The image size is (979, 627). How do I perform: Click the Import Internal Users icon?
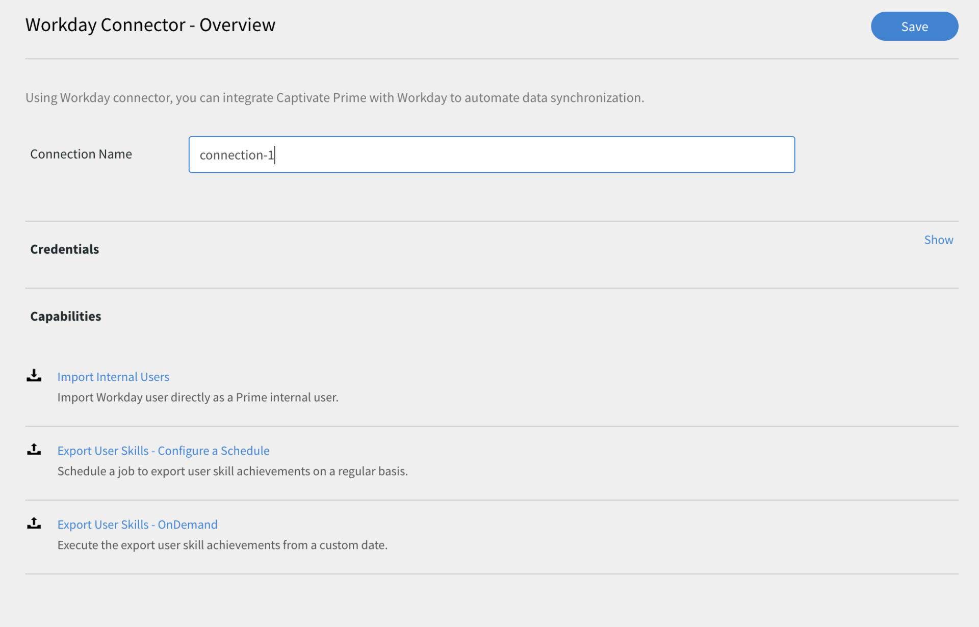34,375
